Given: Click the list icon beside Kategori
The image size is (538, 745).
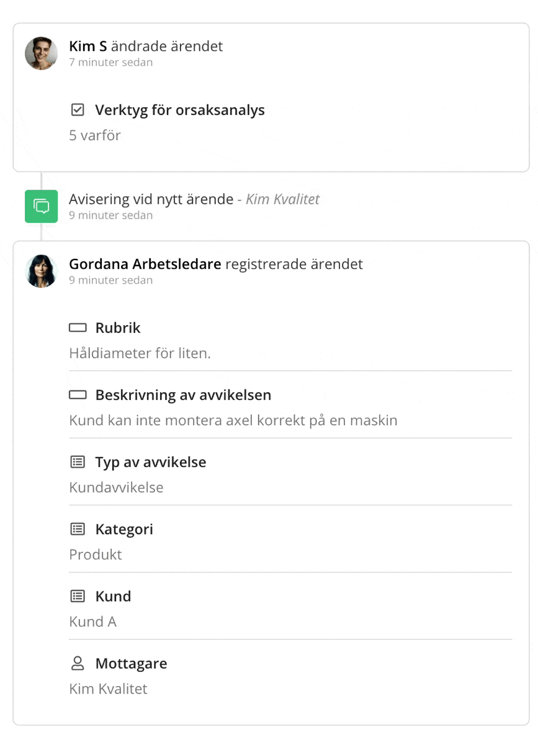Looking at the screenshot, I should (77, 529).
